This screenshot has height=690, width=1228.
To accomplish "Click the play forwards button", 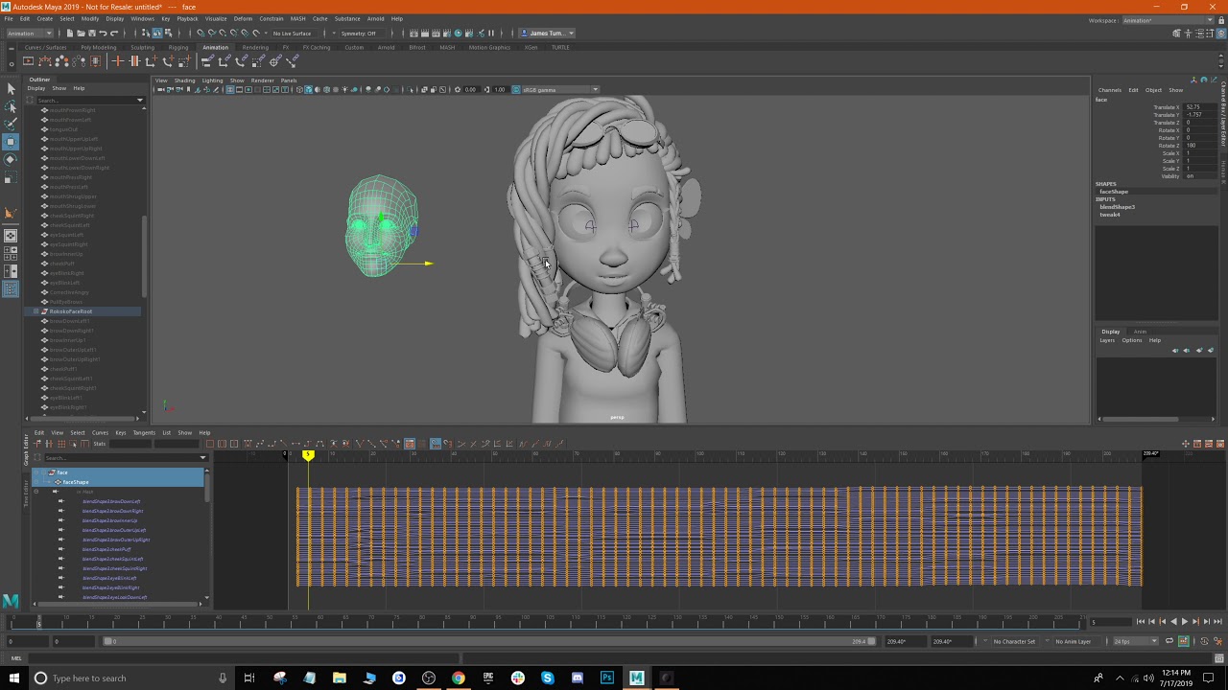I will (1184, 622).
